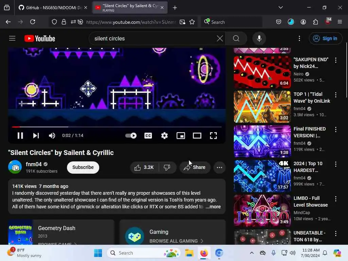Viewport: 348px width, 261px height.
Task: Skip to next video
Action: (x=36, y=135)
